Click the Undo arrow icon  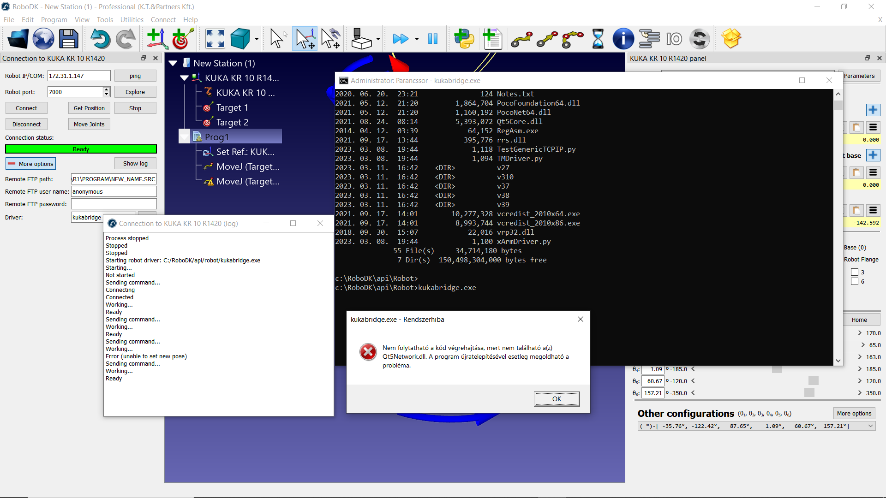[100, 39]
